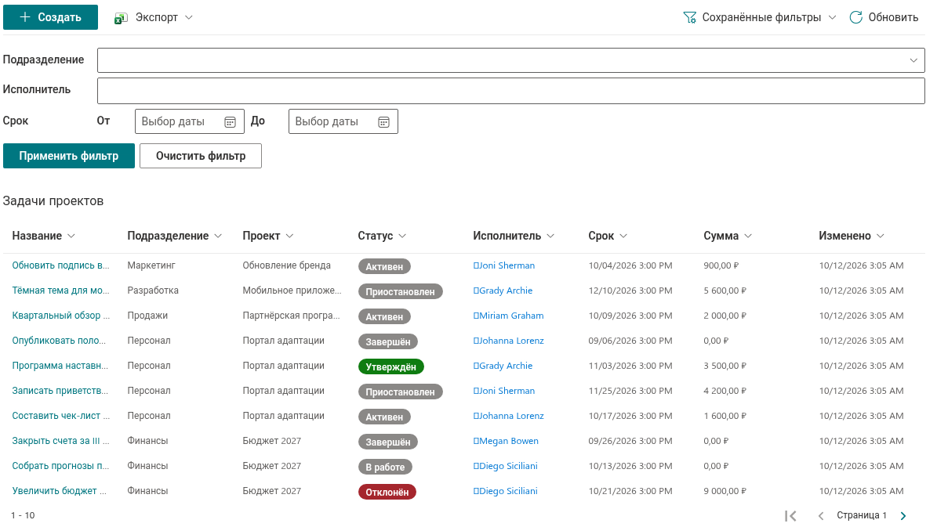Click the Маркетинг department cell

point(151,265)
